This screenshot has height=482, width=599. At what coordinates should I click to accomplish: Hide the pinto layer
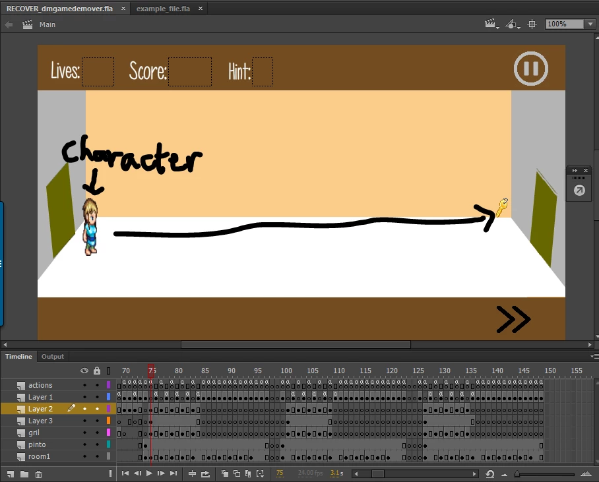pyautogui.click(x=85, y=444)
